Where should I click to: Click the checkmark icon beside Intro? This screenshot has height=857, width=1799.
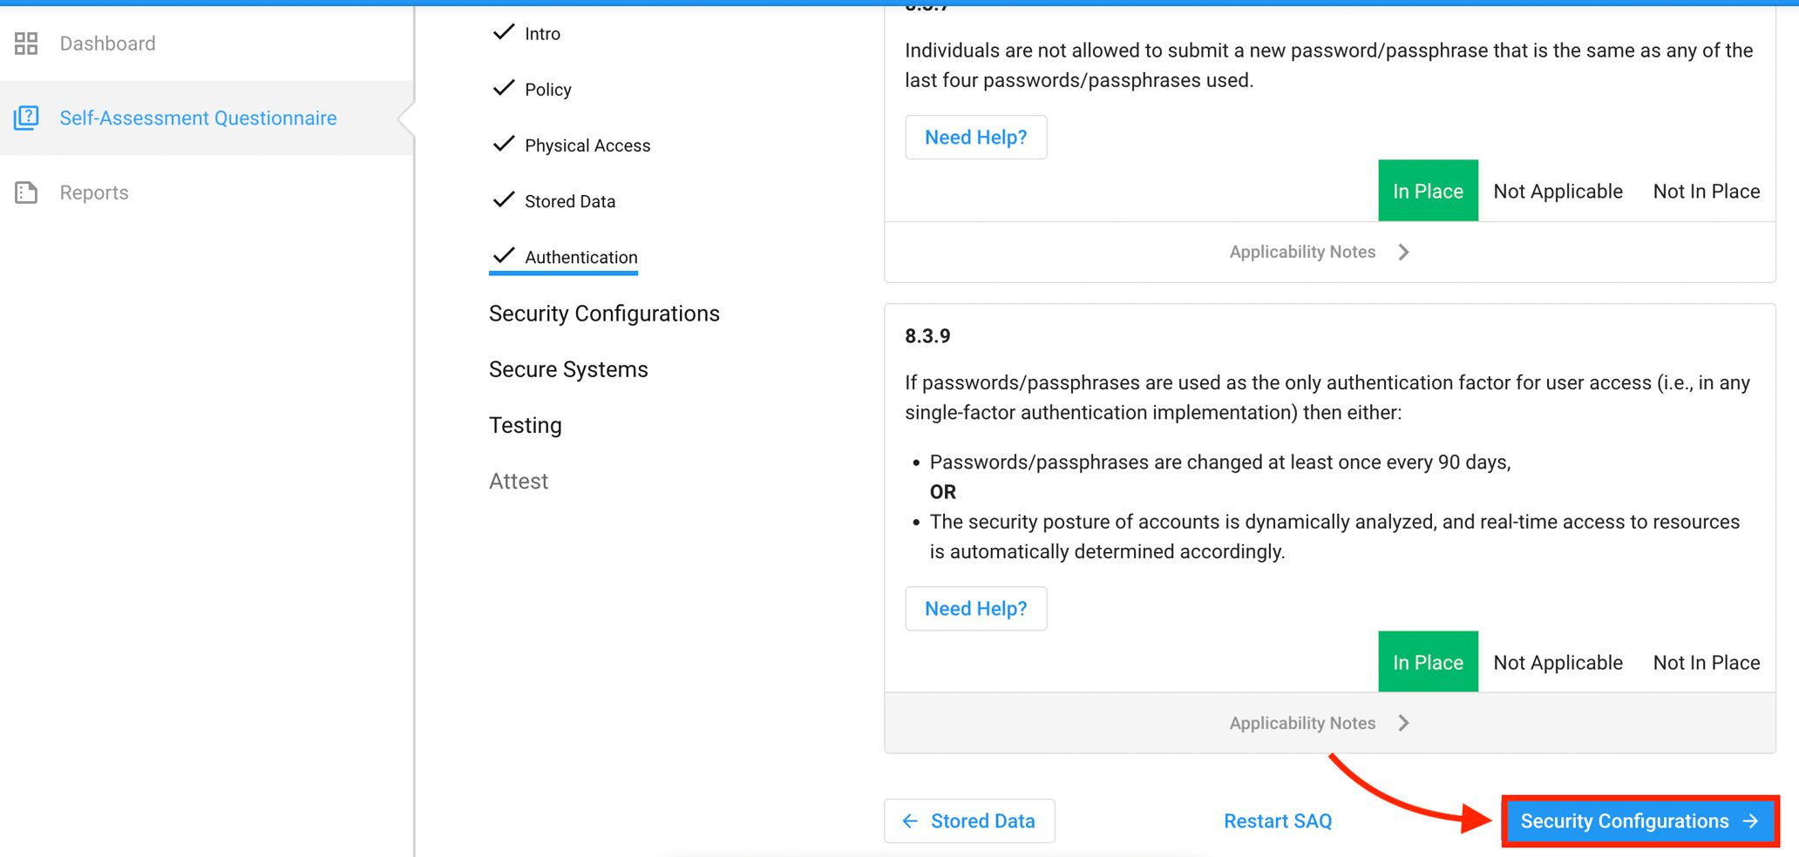click(503, 33)
